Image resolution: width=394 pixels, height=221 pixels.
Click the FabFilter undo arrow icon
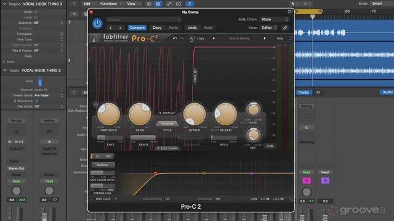pos(175,38)
